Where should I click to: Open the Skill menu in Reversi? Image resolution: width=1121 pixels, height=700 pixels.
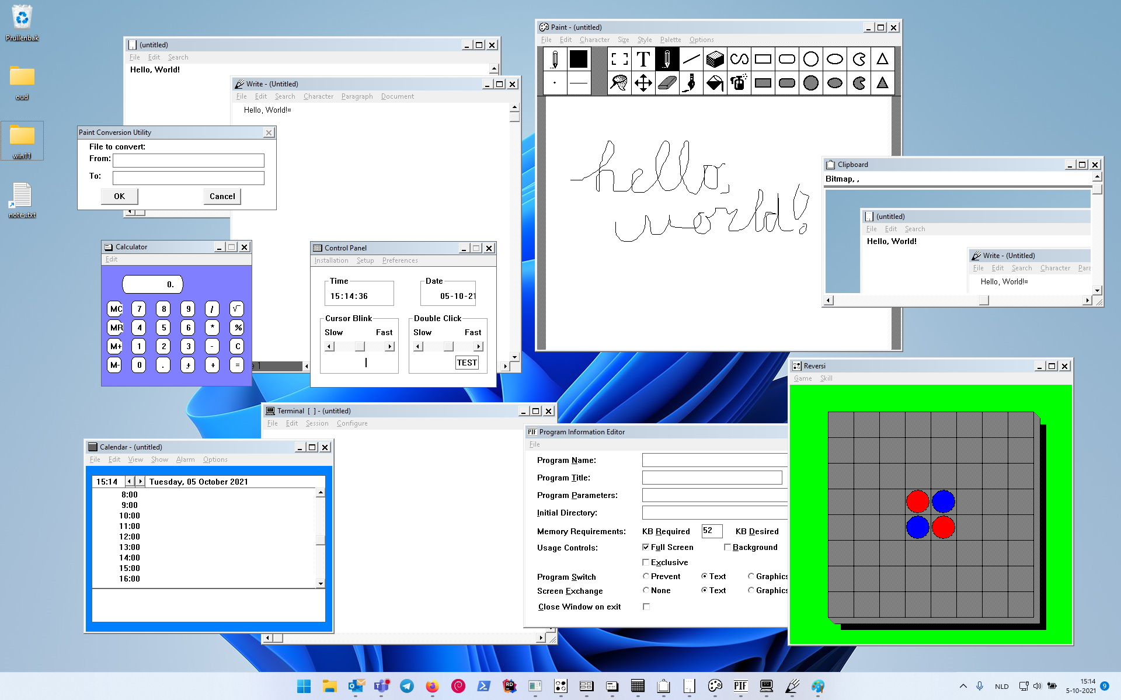(x=826, y=378)
